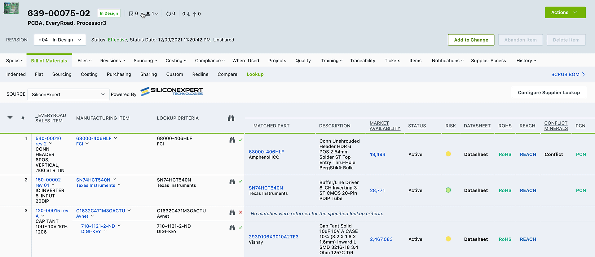Click market availability value 19,494
Image resolution: width=595 pixels, height=257 pixels.
pos(378,155)
